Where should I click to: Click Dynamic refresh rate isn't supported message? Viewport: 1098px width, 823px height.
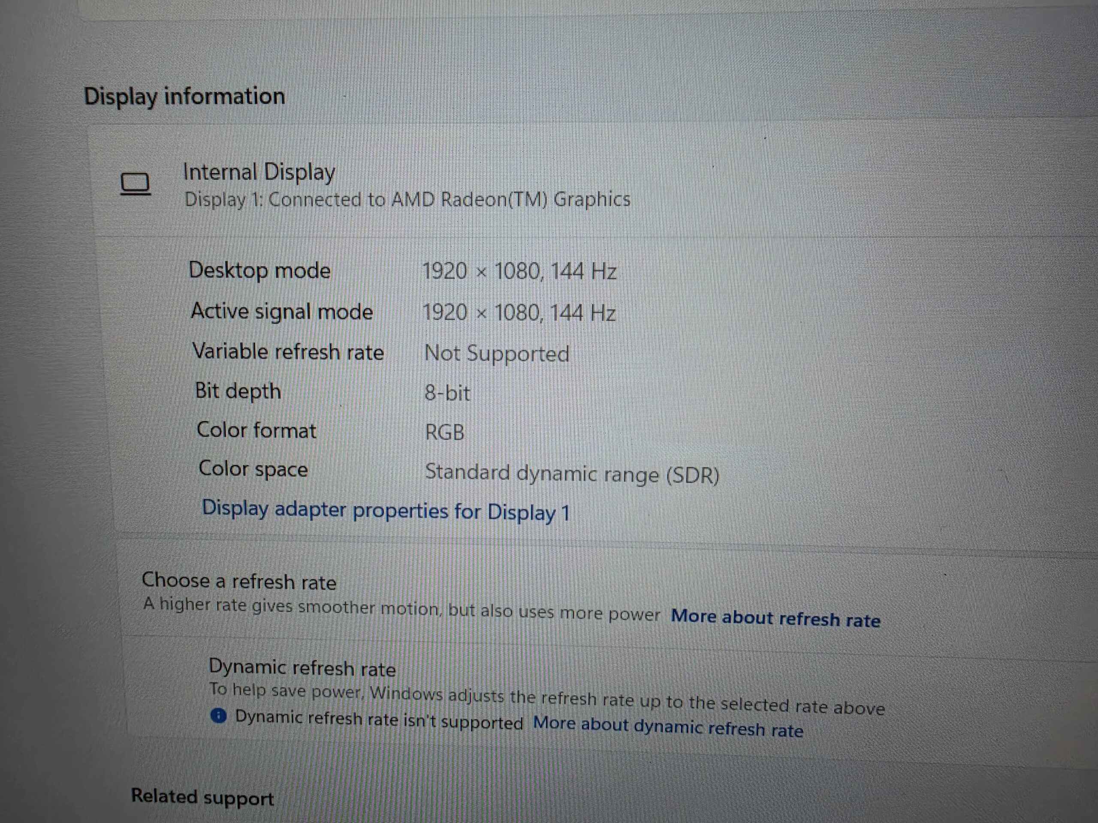tap(379, 719)
